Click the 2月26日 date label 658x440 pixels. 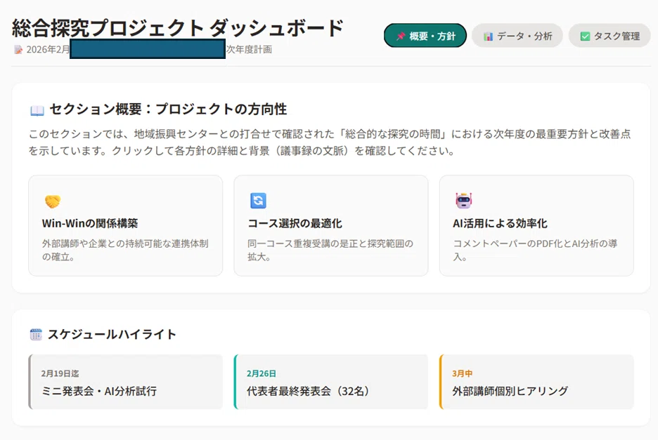coord(262,373)
